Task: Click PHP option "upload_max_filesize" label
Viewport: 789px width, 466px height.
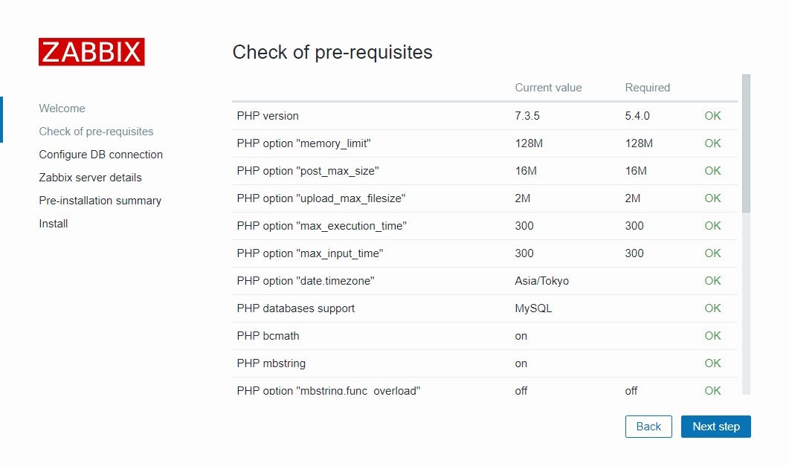Action: tap(321, 198)
